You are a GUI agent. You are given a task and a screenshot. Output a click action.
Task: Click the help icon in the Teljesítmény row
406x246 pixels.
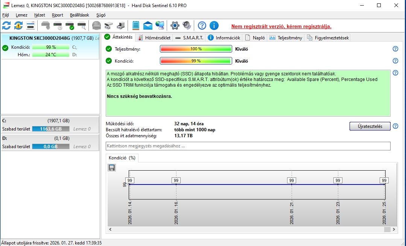[395, 49]
